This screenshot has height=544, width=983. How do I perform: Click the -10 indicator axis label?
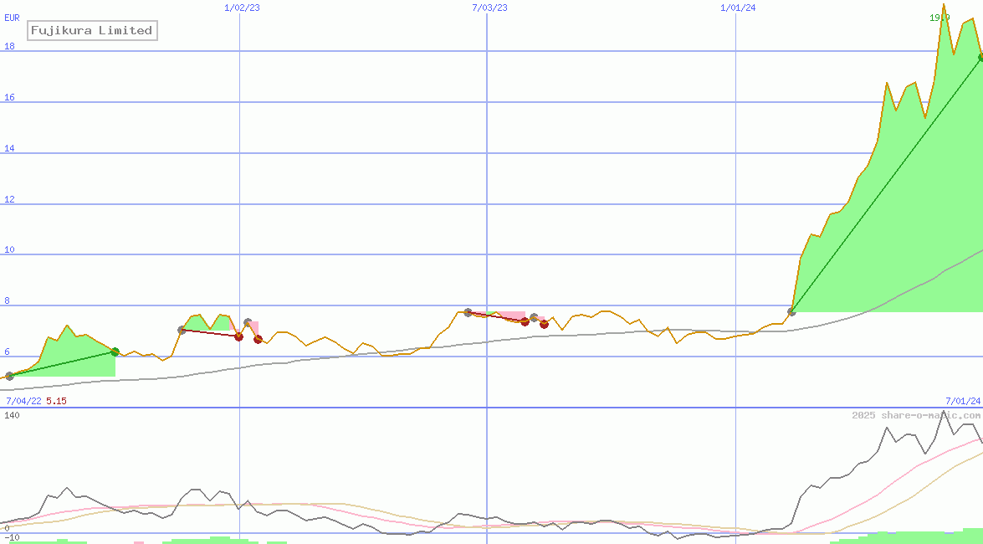12,538
